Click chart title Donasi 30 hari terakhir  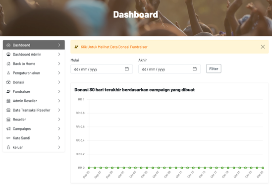(134, 90)
